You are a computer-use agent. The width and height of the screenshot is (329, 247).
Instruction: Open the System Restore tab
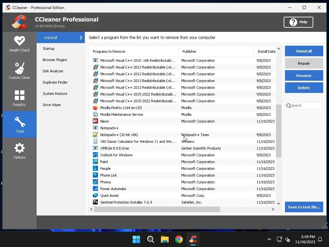61,94
